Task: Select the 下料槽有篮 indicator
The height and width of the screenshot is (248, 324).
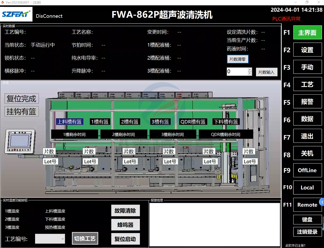Action: pyautogui.click(x=226, y=122)
